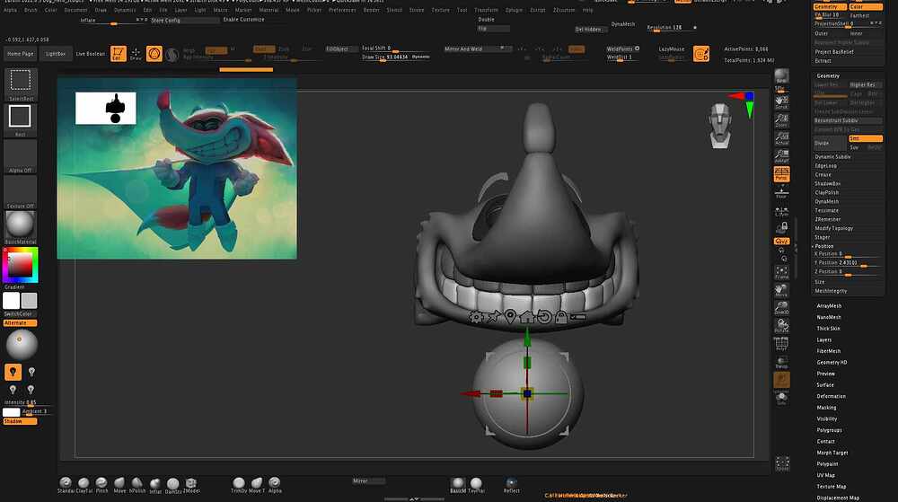Click the AAHalf icon
Viewport: 898px width, 502px height.
pos(781,156)
